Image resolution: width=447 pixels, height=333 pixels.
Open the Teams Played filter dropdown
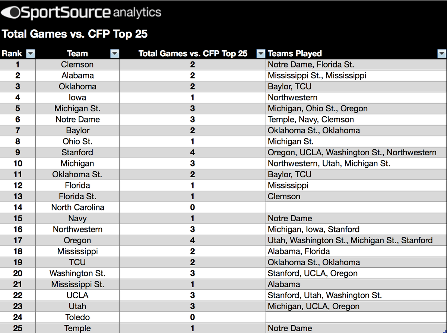441,54
